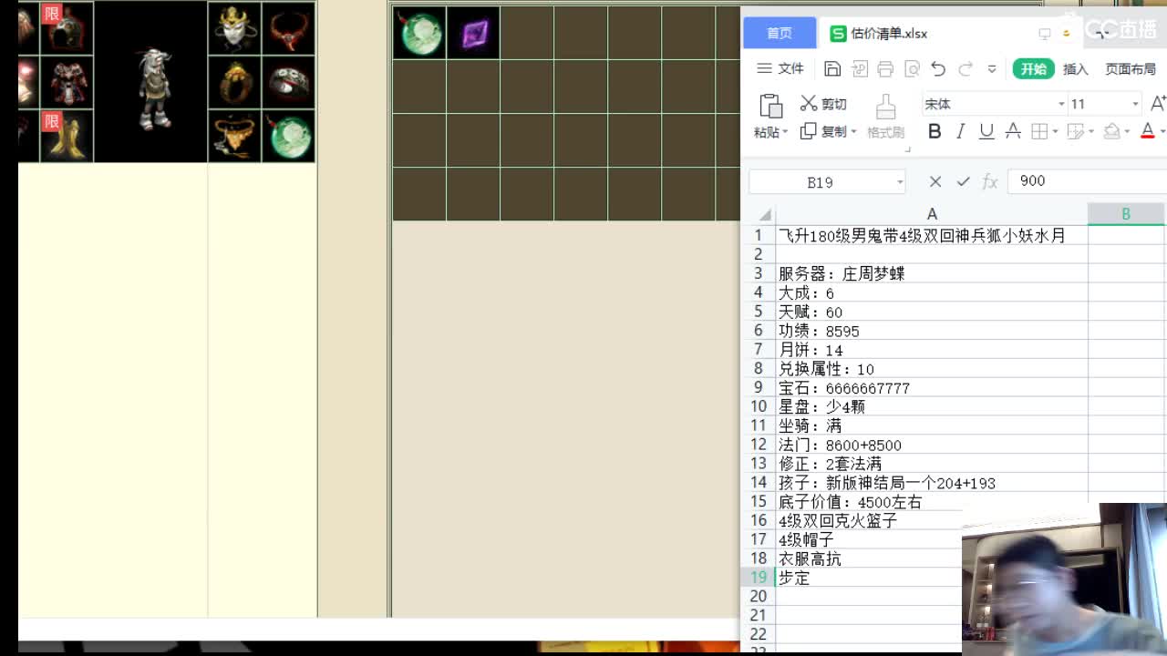Click cell '4级双回克火篮子'
Viewport: 1167px width, 656px height.
[x=868, y=521]
